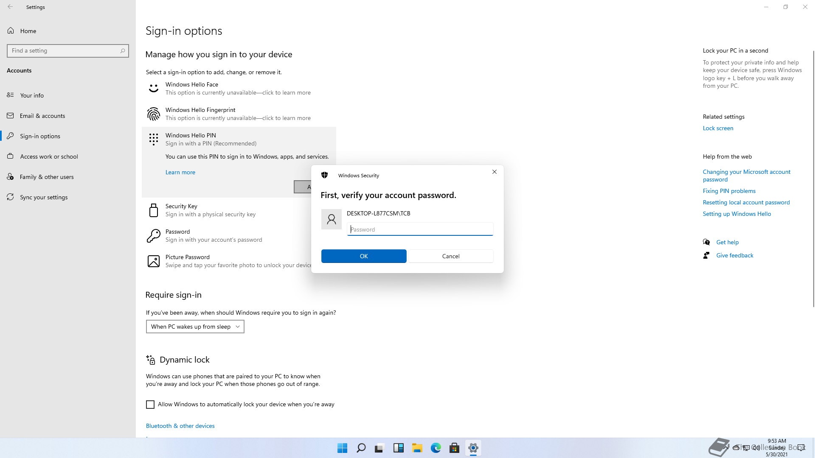The height and width of the screenshot is (458, 815).
Task: Click the network tray icon
Action: pos(746,448)
